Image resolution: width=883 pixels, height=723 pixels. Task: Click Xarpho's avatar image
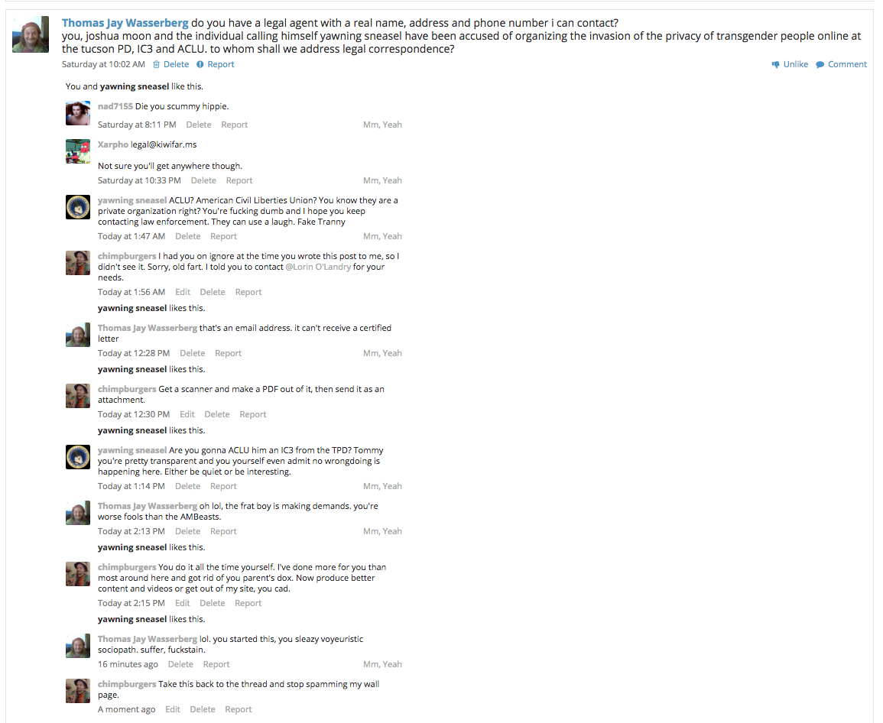(78, 151)
